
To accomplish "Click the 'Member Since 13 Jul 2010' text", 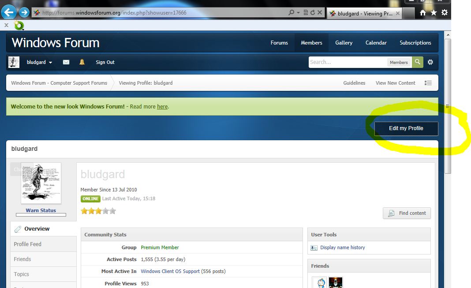I will (x=108, y=190).
